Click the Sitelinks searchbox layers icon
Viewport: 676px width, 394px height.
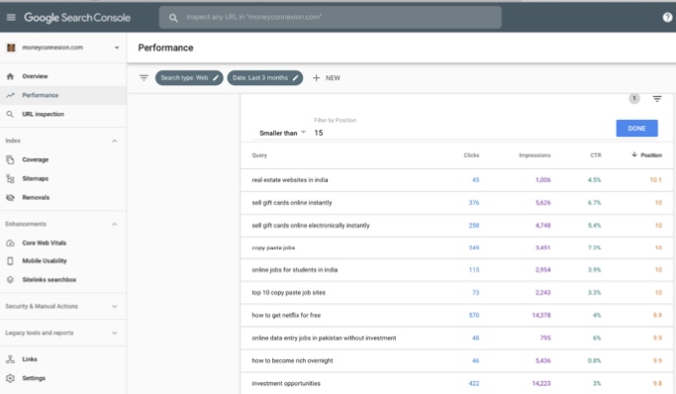pyautogui.click(x=10, y=280)
